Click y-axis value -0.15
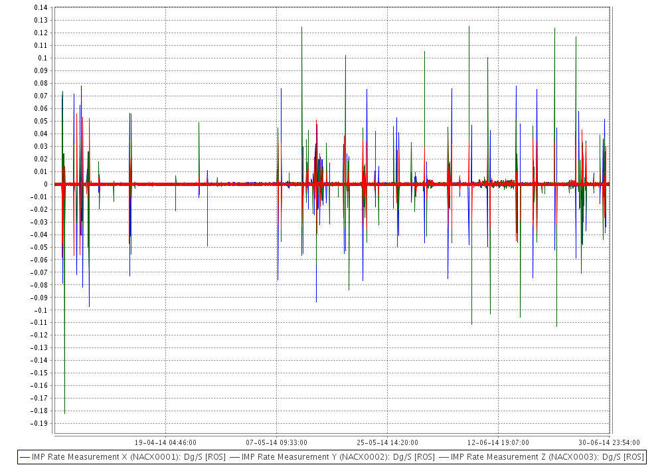The height and width of the screenshot is (465, 664). 39,373
